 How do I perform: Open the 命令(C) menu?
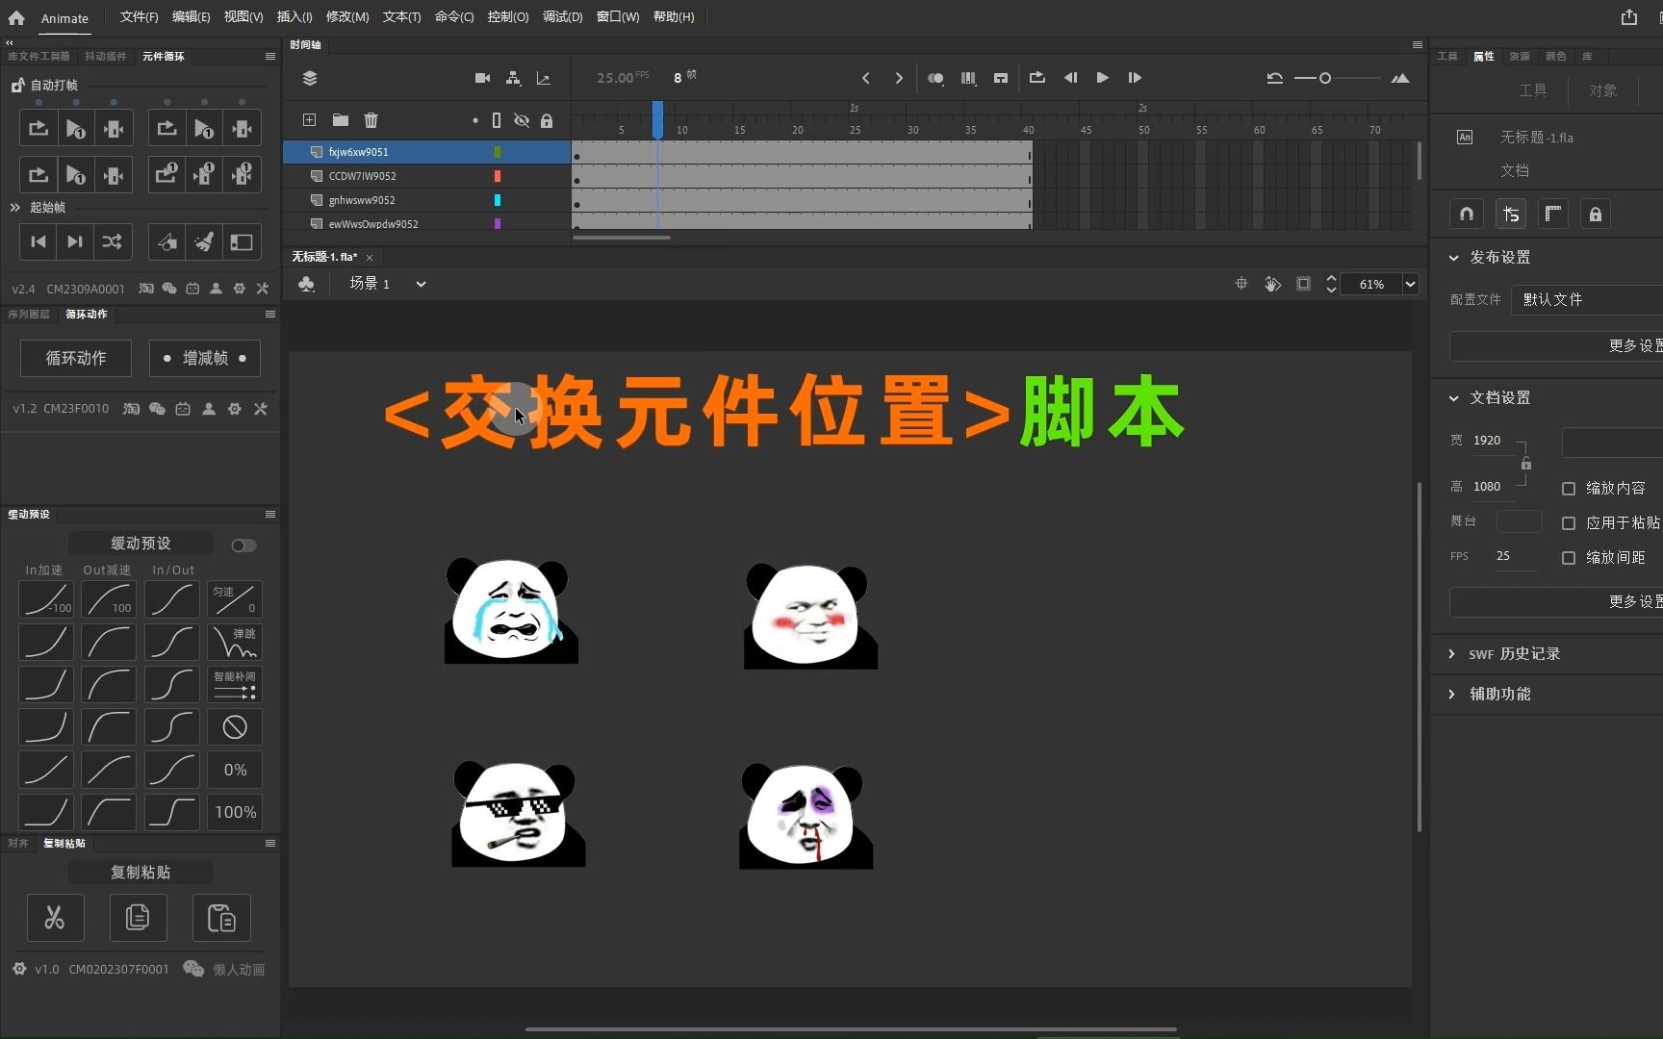click(454, 17)
